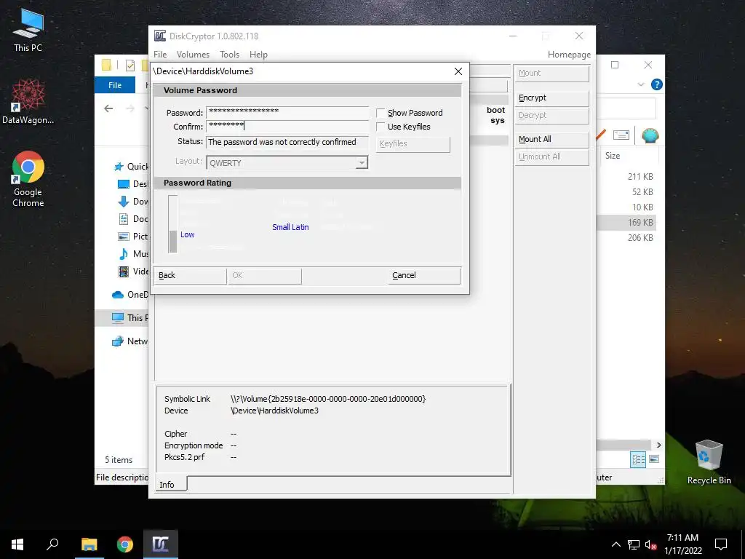Image resolution: width=745 pixels, height=559 pixels.
Task: Click the Encrypt button
Action: click(551, 98)
